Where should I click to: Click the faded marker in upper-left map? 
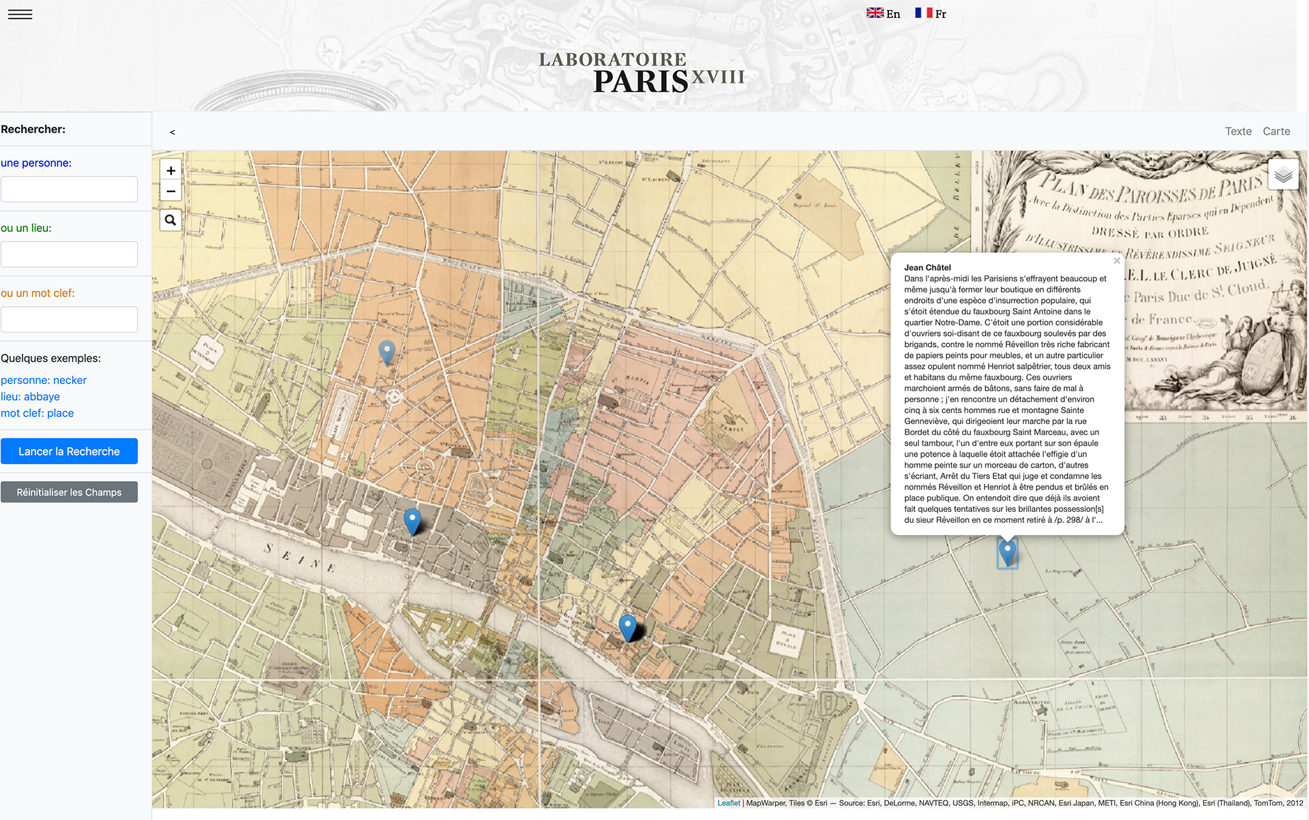[x=387, y=352]
